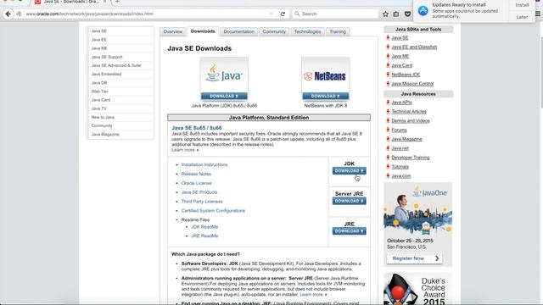The height and width of the screenshot is (305, 543).
Task: Open Installation Instructions link
Action: (204, 165)
